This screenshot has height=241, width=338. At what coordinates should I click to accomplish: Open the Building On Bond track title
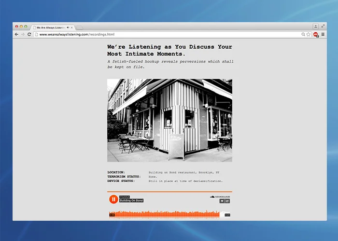click(x=131, y=201)
